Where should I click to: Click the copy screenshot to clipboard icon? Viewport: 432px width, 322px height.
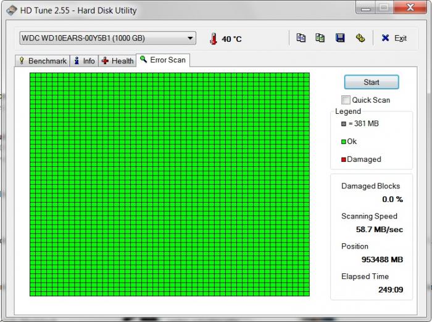point(320,38)
